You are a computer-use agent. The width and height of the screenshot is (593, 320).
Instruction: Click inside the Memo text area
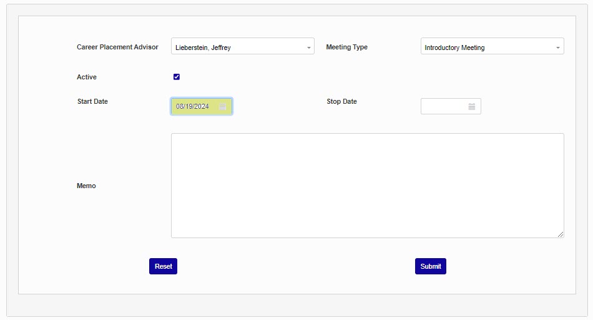click(x=367, y=186)
